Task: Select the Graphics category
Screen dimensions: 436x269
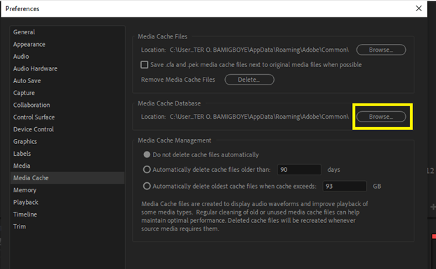Action: (24, 141)
